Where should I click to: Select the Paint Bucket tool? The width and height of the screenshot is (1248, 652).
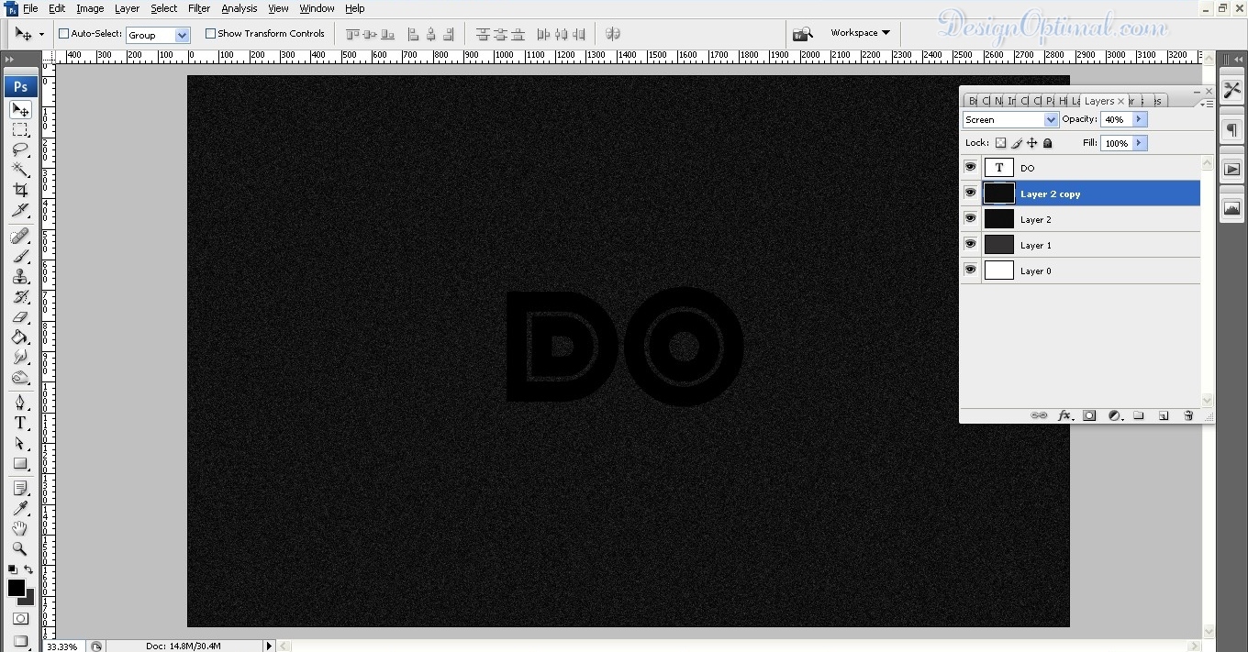coord(20,337)
